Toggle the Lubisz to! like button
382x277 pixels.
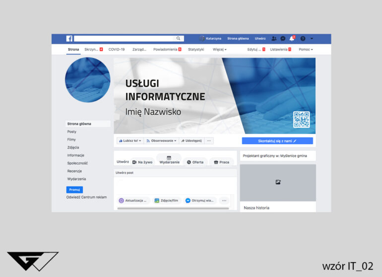pos(130,141)
